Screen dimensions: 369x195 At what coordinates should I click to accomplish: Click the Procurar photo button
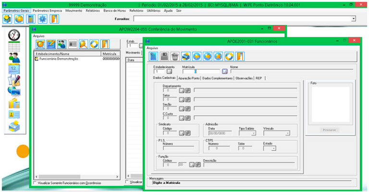[x=330, y=130]
